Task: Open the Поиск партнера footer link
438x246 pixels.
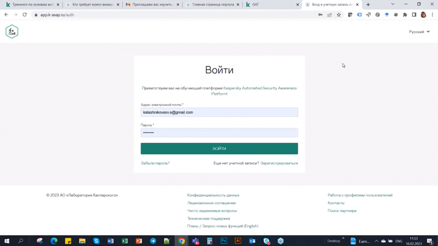Action: tap(342, 211)
